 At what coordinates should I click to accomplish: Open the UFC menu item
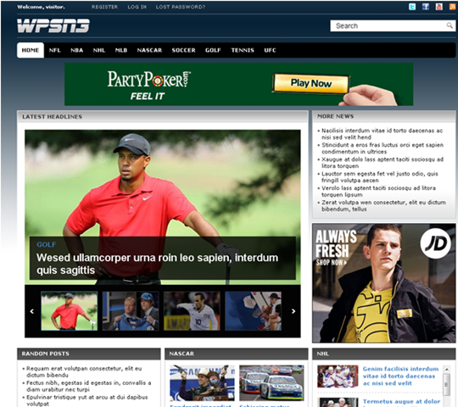(x=270, y=50)
